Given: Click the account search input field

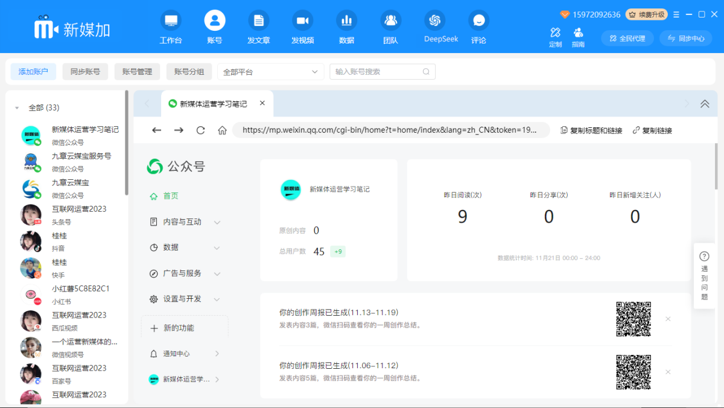Looking at the screenshot, I should point(380,71).
